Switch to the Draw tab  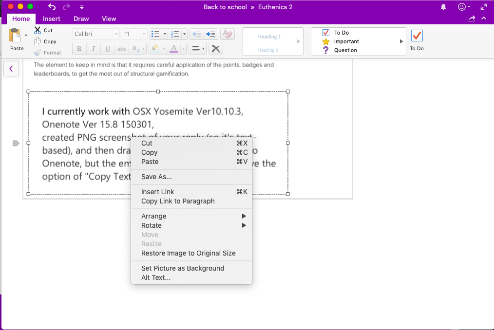point(81,18)
